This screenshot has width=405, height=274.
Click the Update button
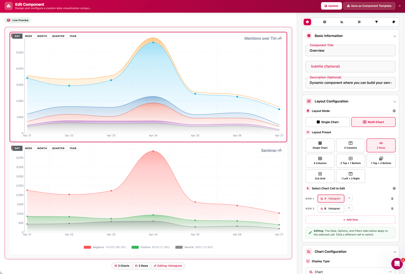click(331, 6)
